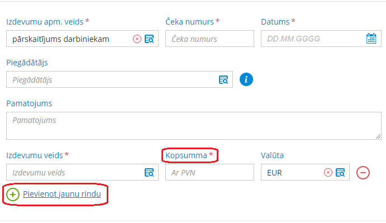
Task: Clear the Izdevumu apm. veids field value
Action: click(x=137, y=39)
